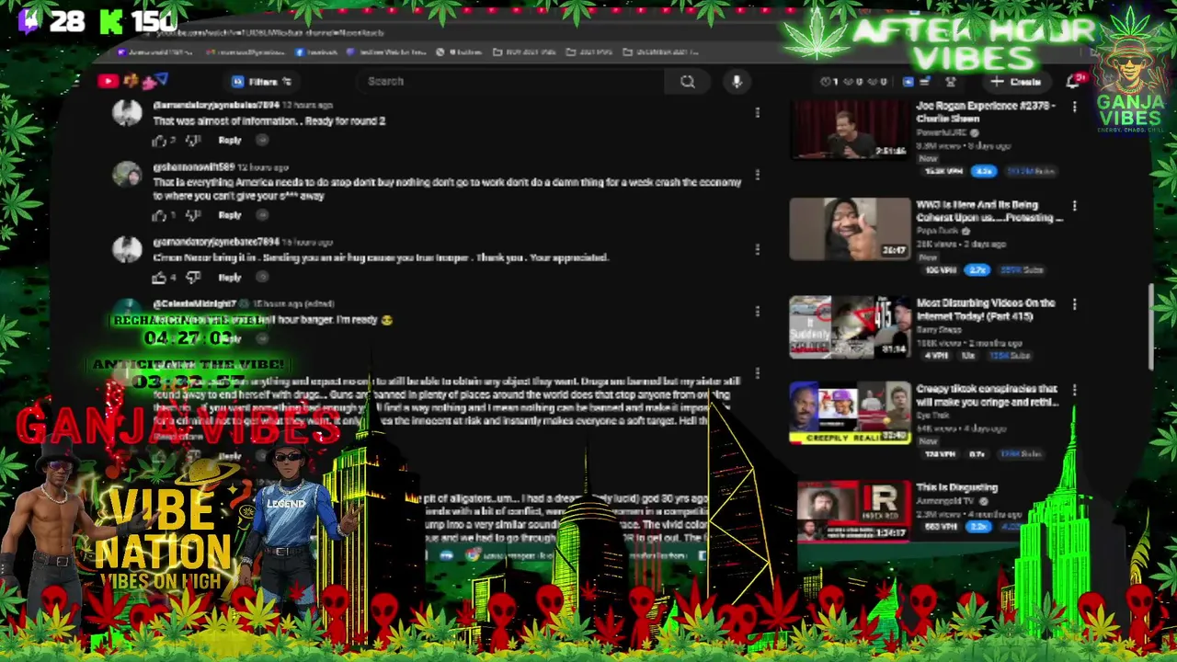Open the menu for the Joe Rogan Experience video
This screenshot has width=1177, height=662.
tap(1074, 108)
